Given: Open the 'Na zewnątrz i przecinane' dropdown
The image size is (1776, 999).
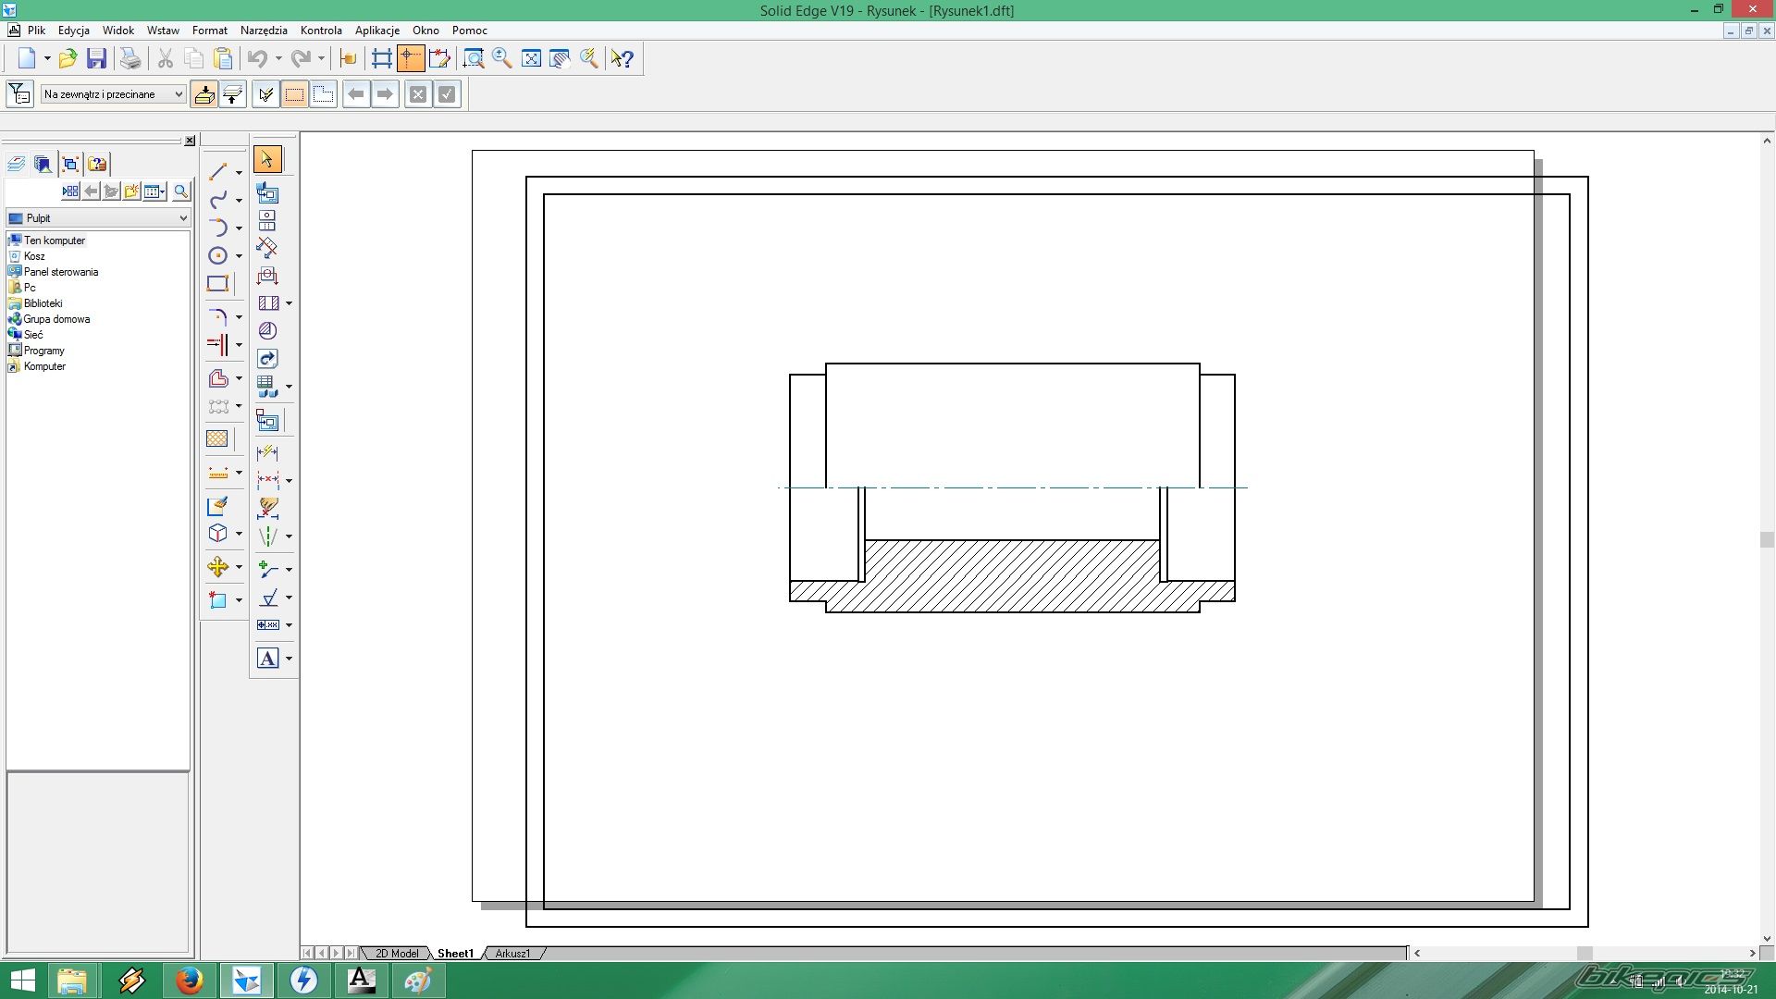Looking at the screenshot, I should pyautogui.click(x=113, y=94).
